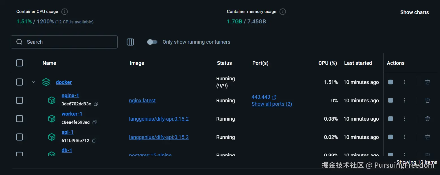440x175 pixels.
Task: Delete the docker compose stack
Action: (x=428, y=82)
